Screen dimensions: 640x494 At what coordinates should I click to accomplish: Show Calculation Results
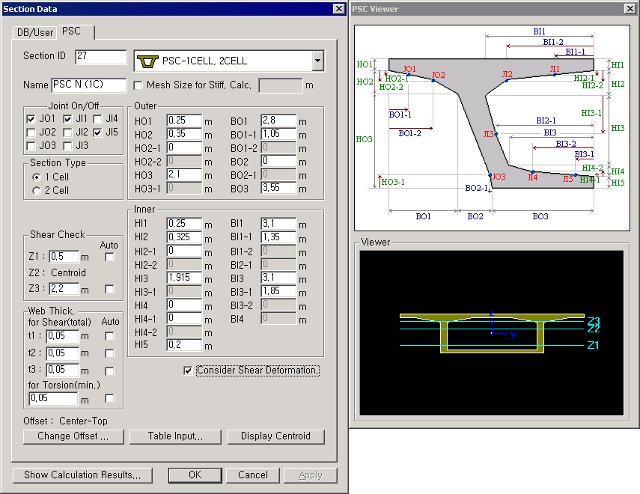click(x=82, y=475)
